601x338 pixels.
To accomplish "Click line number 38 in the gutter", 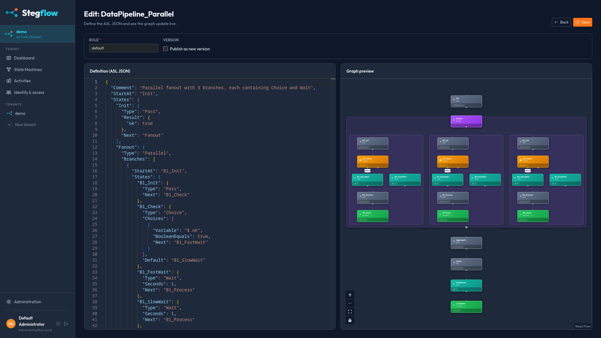I will pyautogui.click(x=95, y=302).
